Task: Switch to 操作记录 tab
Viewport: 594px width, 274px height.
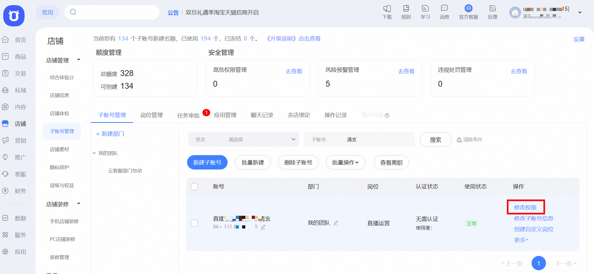Action: pyautogui.click(x=336, y=115)
